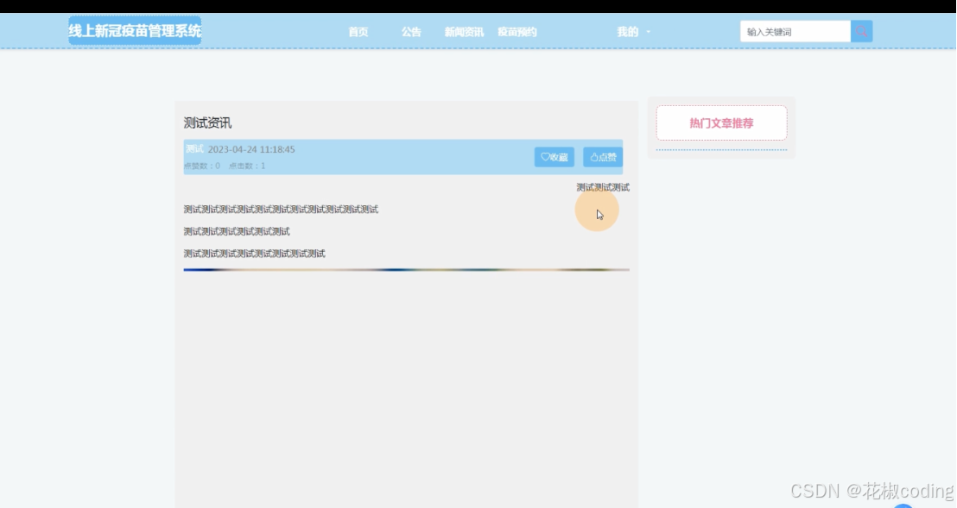The image size is (957, 508).
Task: Click the 热门文章推荐 panel header
Action: coord(721,123)
